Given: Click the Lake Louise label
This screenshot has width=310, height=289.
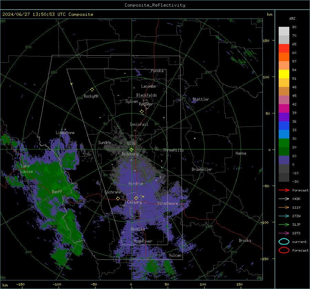Looking at the screenshot, I should point(27,169).
